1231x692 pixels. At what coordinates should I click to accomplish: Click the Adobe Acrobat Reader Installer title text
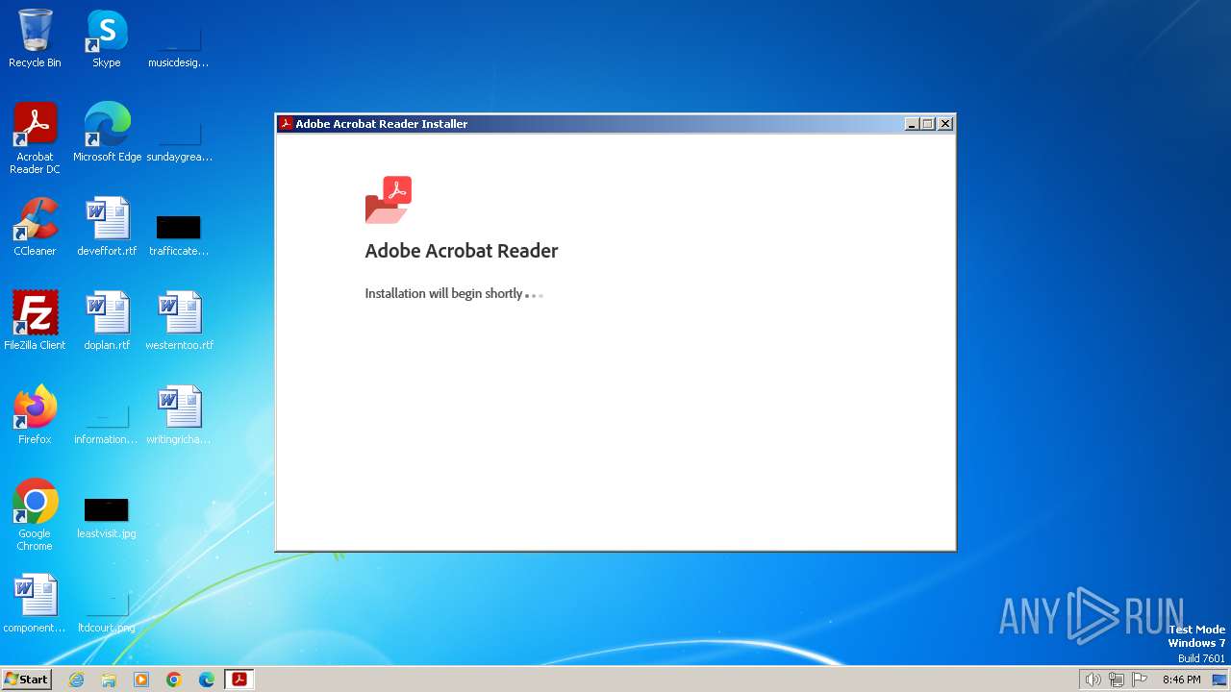(381, 123)
